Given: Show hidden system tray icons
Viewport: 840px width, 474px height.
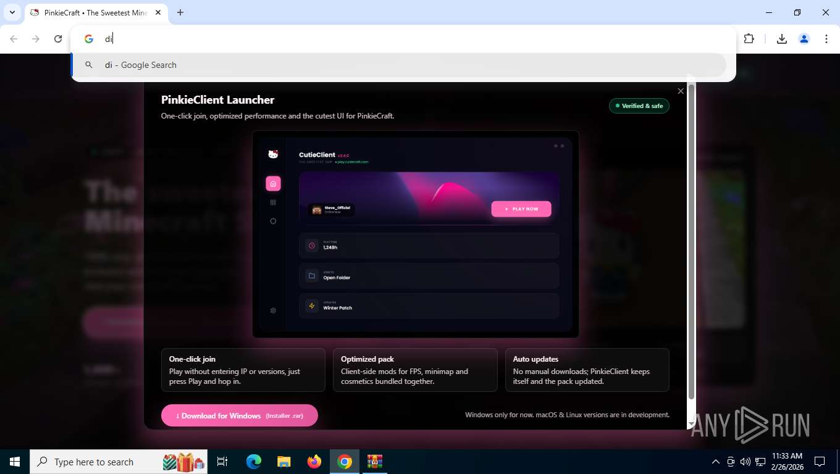Looking at the screenshot, I should pyautogui.click(x=716, y=462).
